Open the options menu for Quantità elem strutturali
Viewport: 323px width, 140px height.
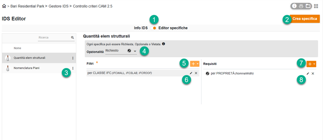(x=73, y=58)
